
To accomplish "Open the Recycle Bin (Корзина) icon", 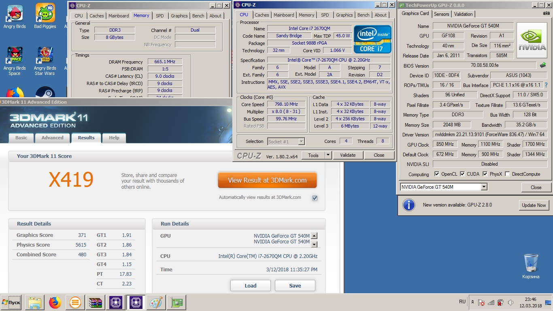I will [531, 266].
